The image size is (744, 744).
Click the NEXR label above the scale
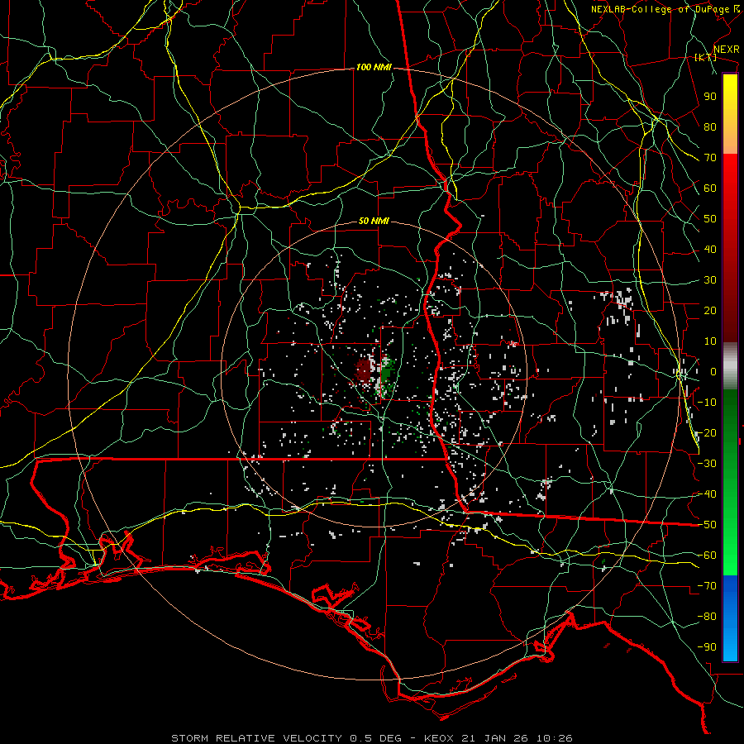point(727,50)
